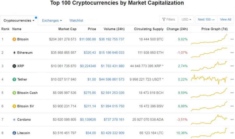The width and height of the screenshot is (235, 139).
Task: Click the Bitcoin SV icon
Action: 14,106
